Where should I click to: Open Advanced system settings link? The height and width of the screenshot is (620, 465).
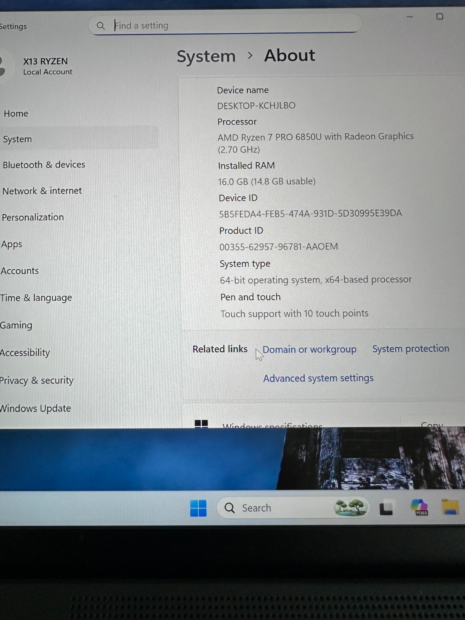(318, 378)
